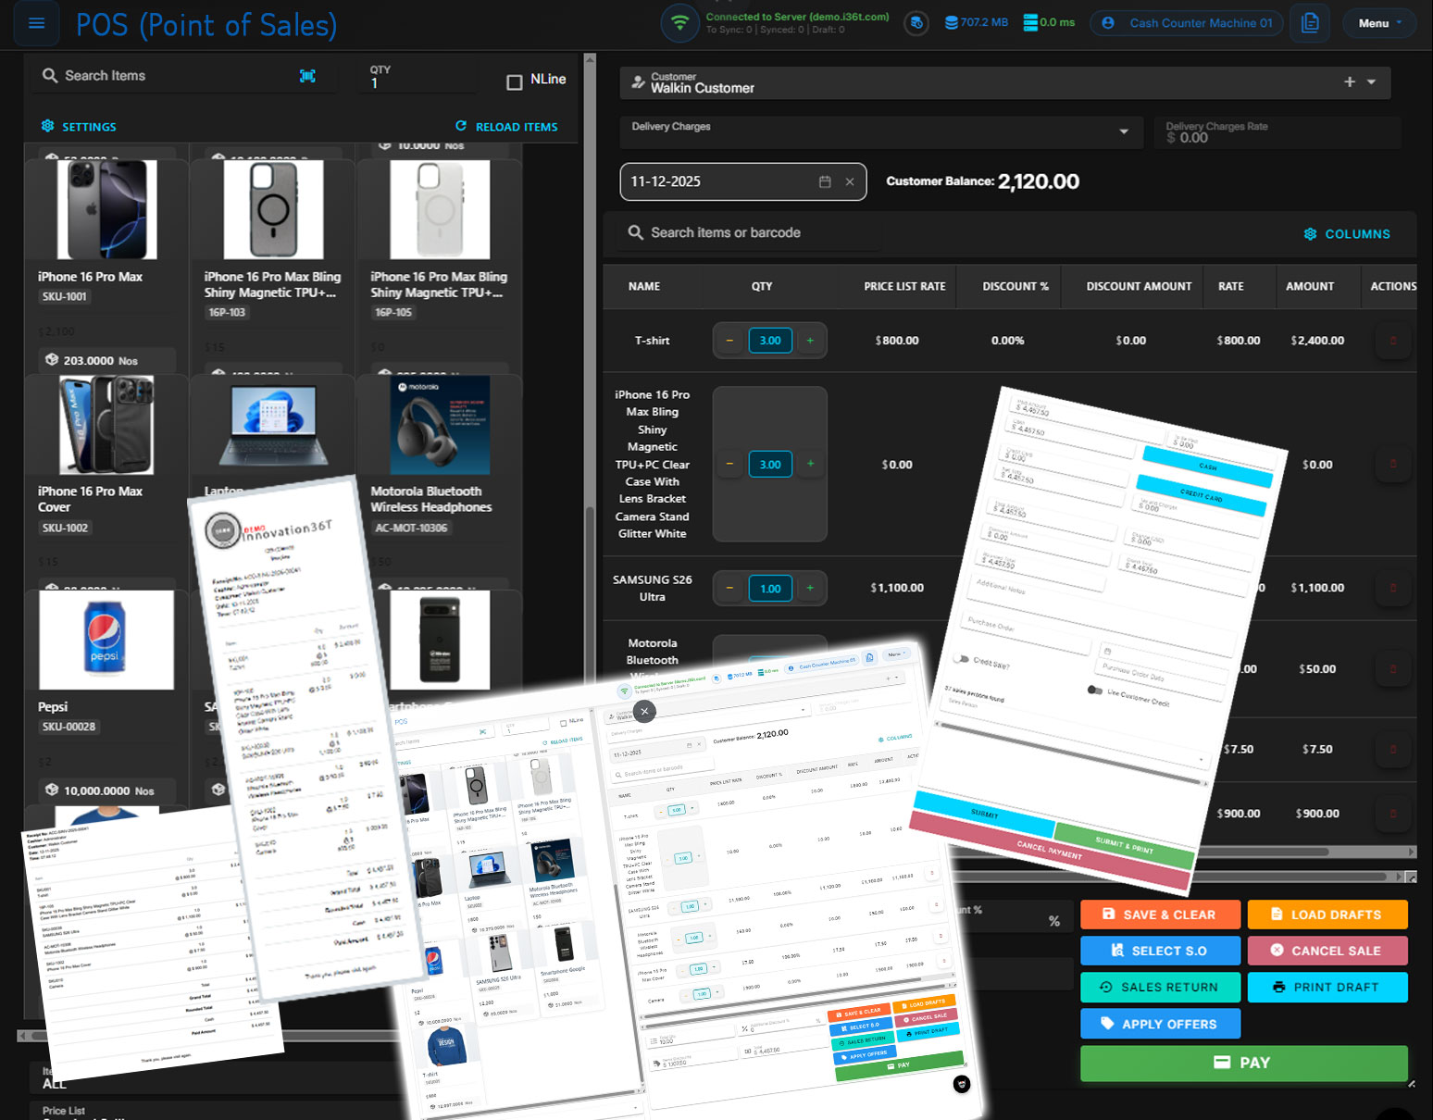This screenshot has height=1120, width=1433.
Task: Select the Pepsi product thumbnail
Action: click(106, 640)
